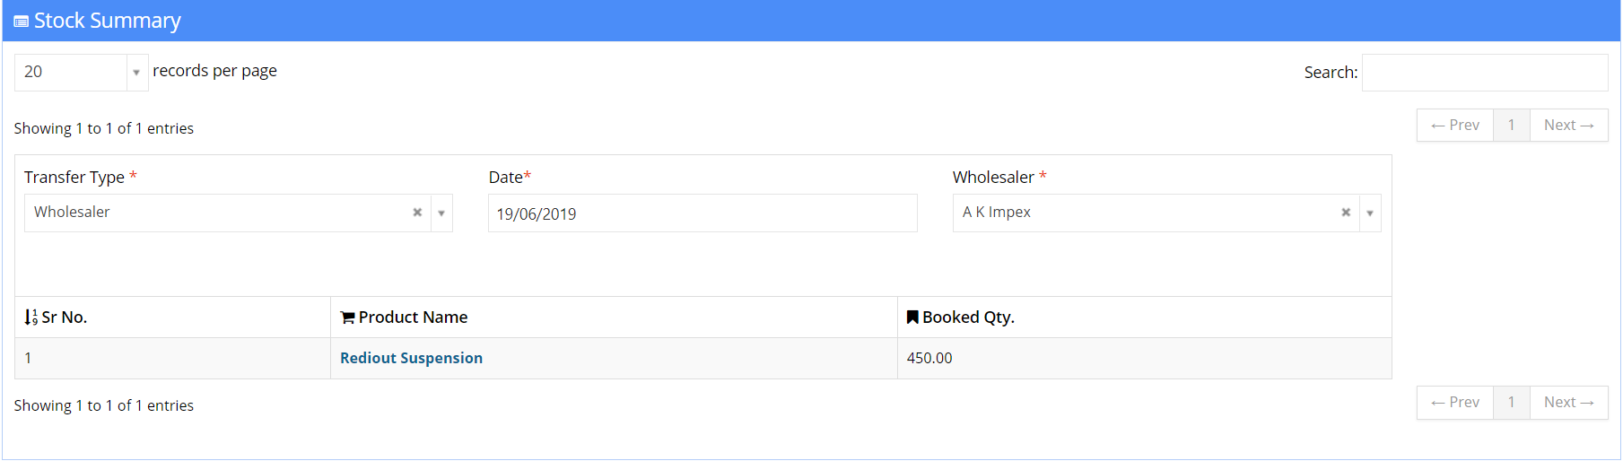Select page 1 in the top pagination

pos(1512,126)
